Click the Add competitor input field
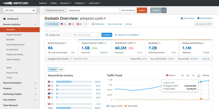This screenshot has height=109, width=219. 86,35
